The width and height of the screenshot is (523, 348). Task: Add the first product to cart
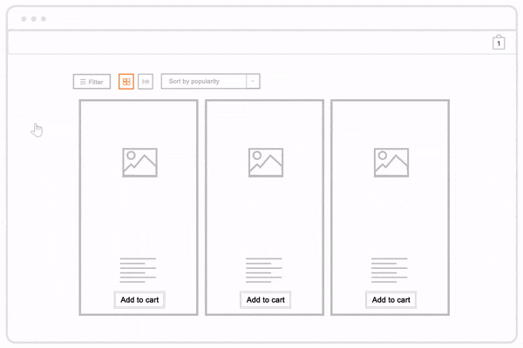[139, 300]
